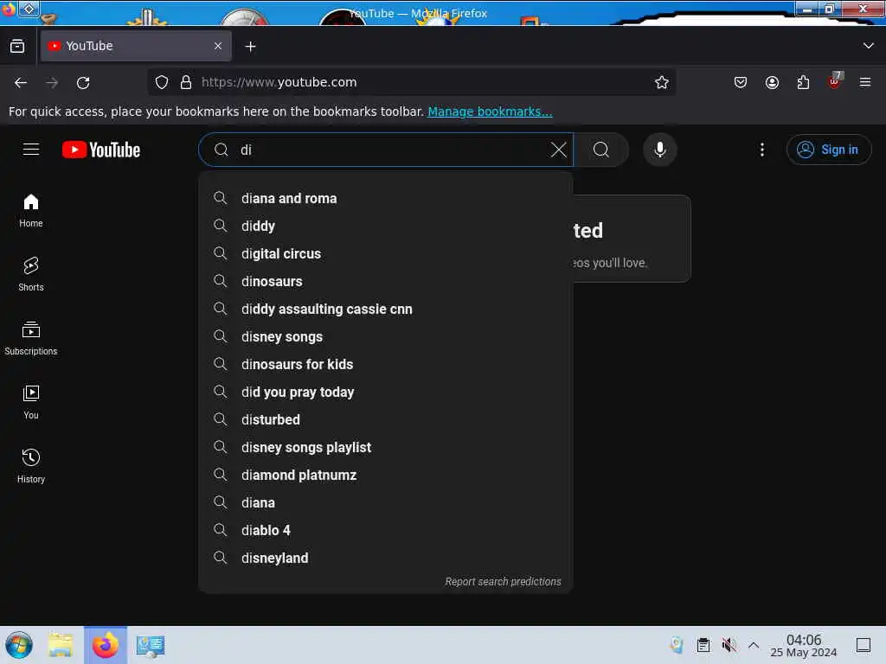The width and height of the screenshot is (886, 664).
Task: Choose the 'diana' suggestion
Action: pos(386,502)
